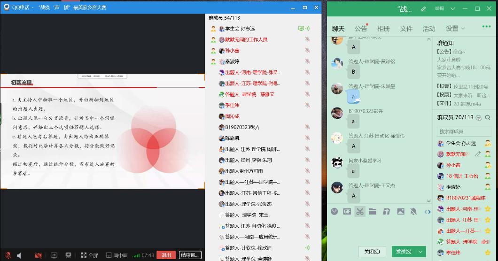This screenshot has width=498, height=261.
Task: Switch to the 公告 tab
Action: 361,29
